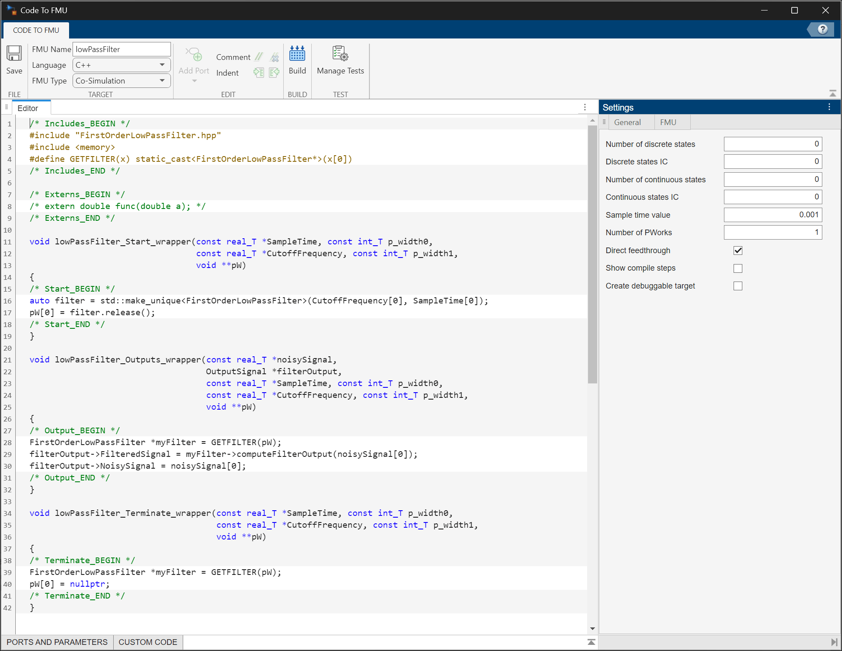Viewport: 842px width, 651px height.
Task: Open Manage Tests
Action: tap(340, 54)
